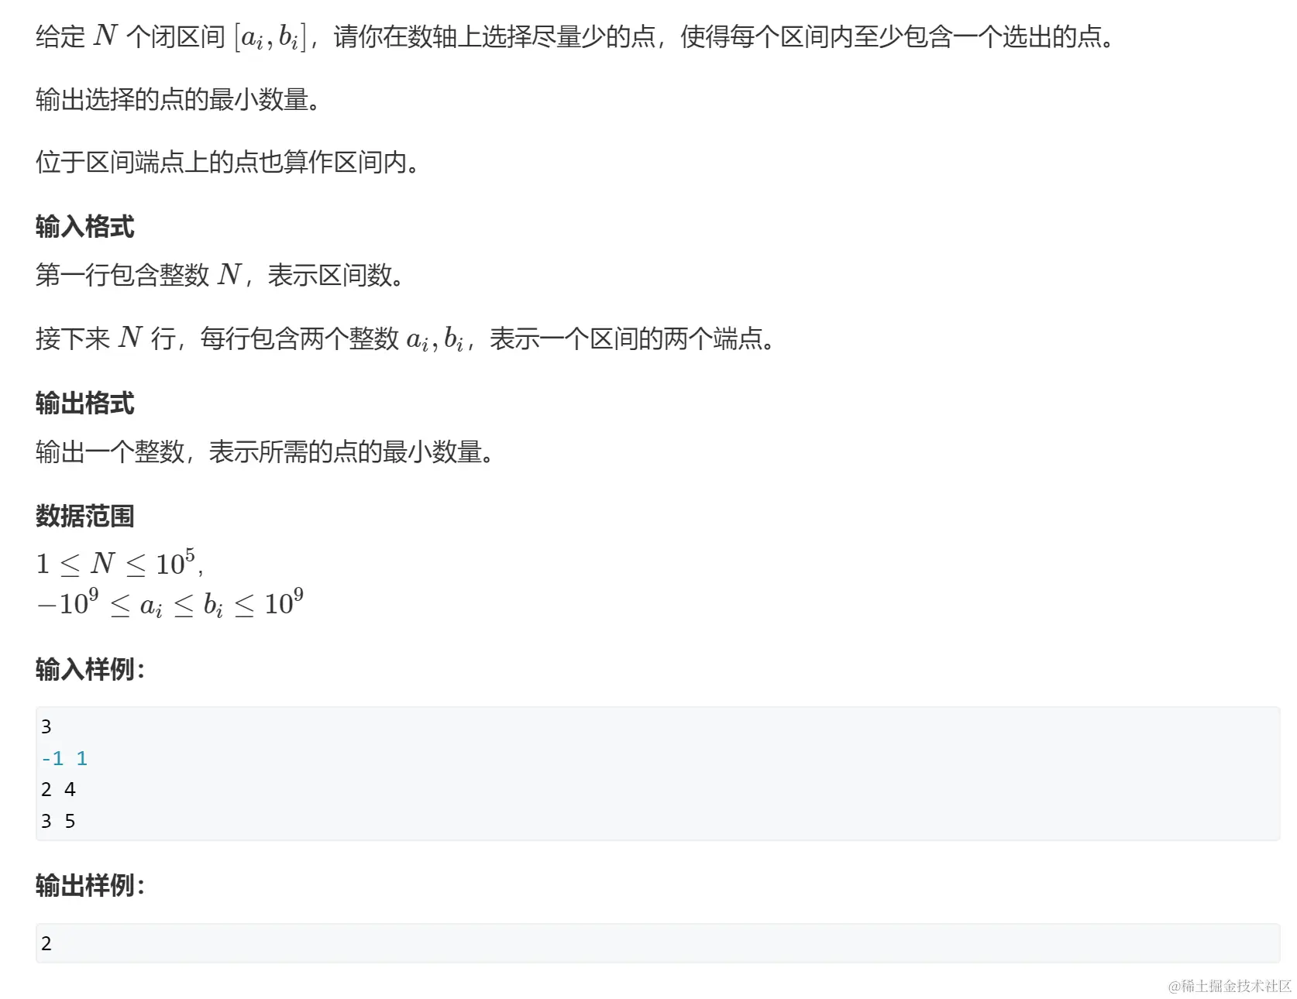Screen dimensions: 1297x999
Task: Click the 输入样例 heading
Action: 90,669
